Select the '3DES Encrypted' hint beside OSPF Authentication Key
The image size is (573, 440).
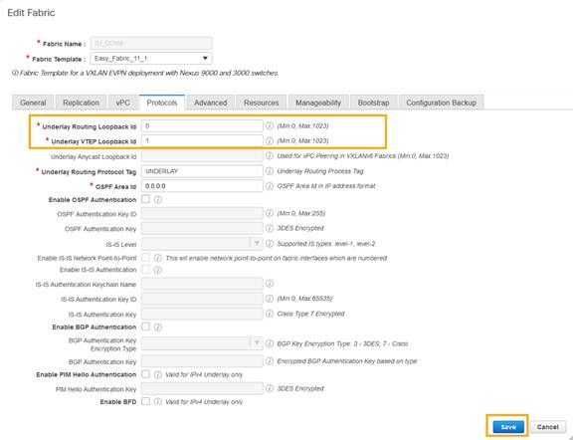(300, 228)
